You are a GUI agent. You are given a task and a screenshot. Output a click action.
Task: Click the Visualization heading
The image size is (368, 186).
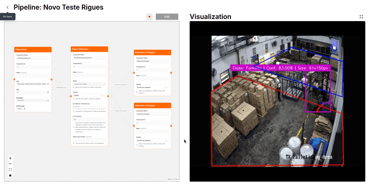click(x=210, y=17)
